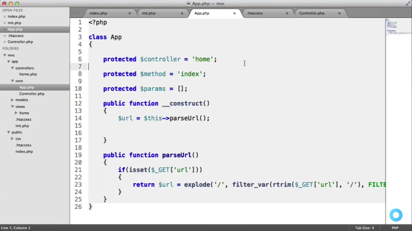
Task: Click the <?php opening tag
Action: [x=98, y=23]
